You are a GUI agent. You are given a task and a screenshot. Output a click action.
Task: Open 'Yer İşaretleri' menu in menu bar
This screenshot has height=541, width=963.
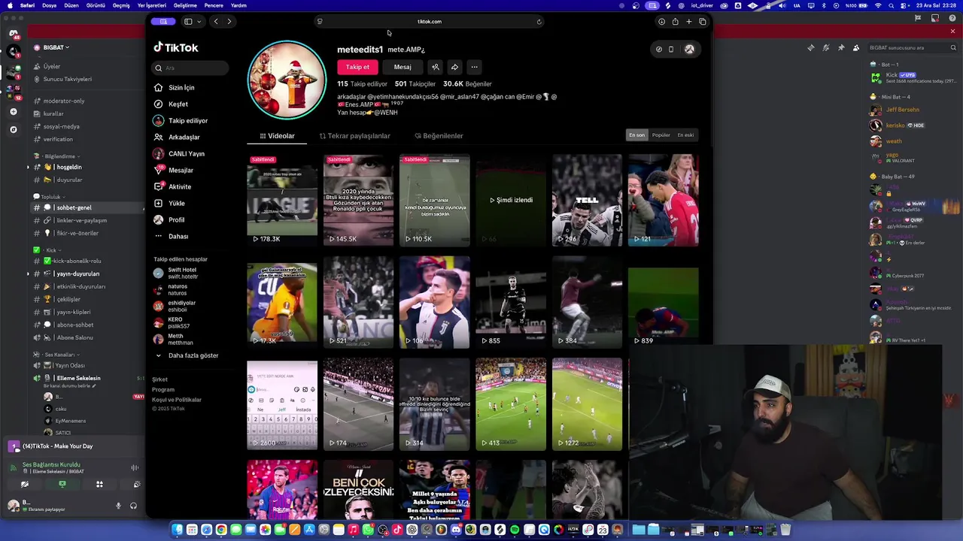tap(152, 5)
